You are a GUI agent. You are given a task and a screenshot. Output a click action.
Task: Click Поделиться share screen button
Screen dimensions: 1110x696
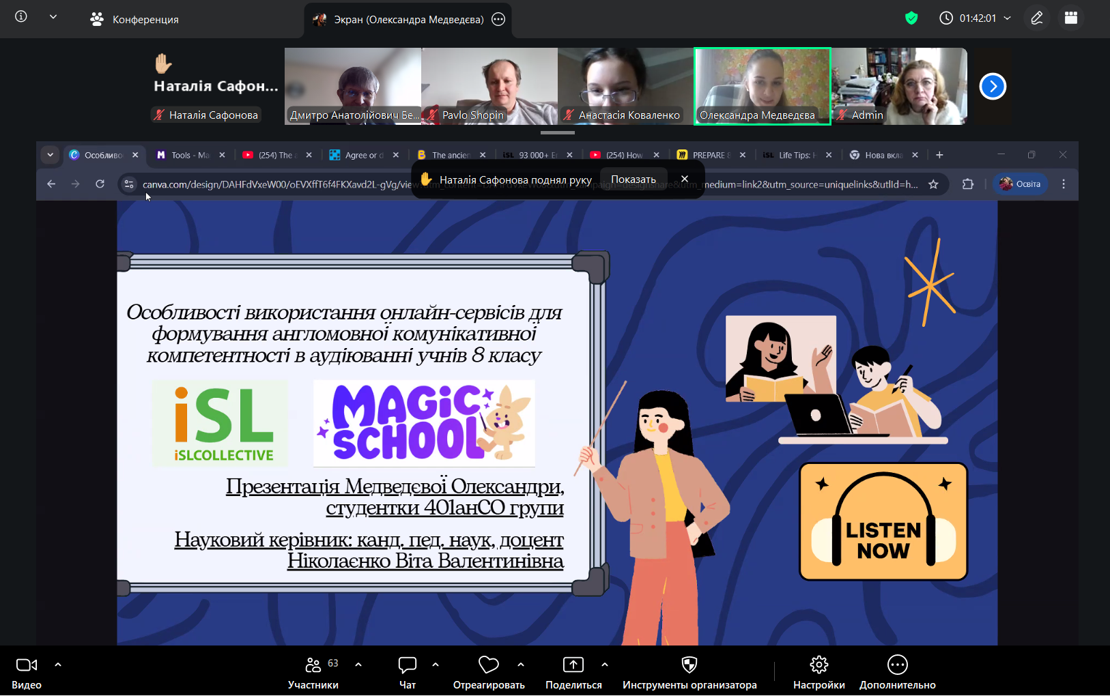(x=573, y=672)
